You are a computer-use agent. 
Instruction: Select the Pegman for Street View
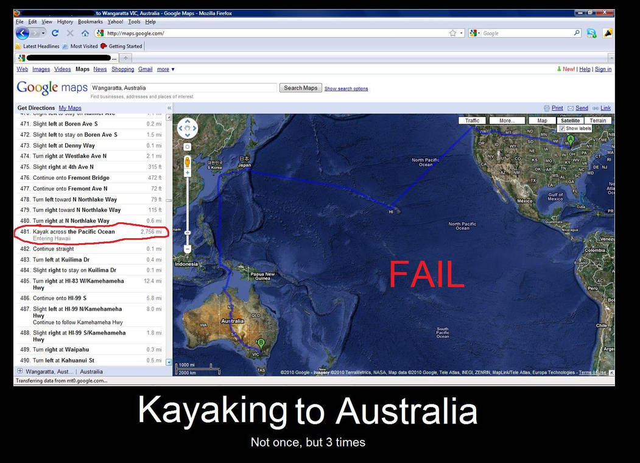187,162
